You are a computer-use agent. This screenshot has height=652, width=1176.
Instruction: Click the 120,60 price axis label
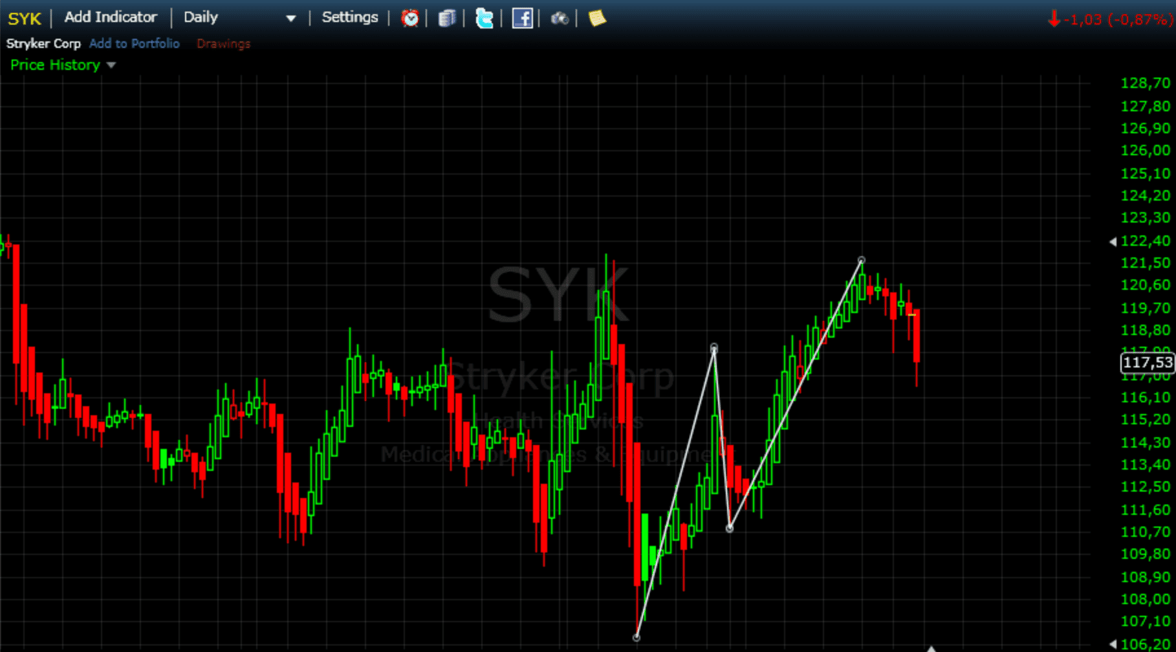pyautogui.click(x=1146, y=285)
